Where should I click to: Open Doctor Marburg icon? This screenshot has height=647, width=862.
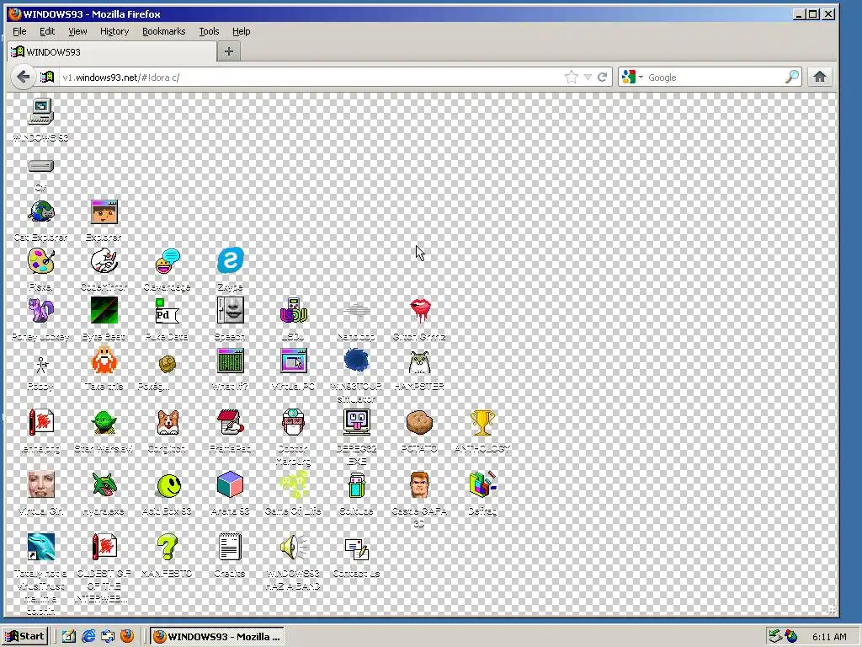(x=293, y=423)
